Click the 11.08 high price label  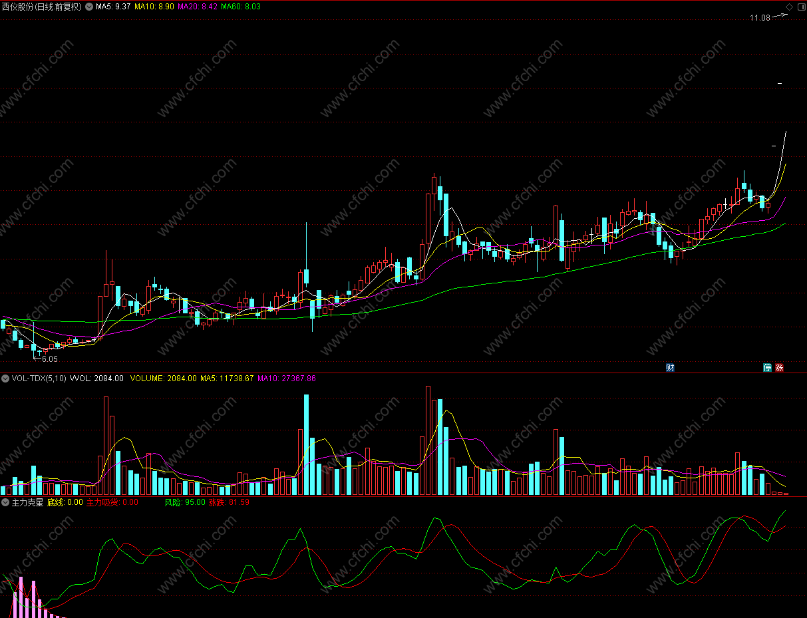click(760, 18)
